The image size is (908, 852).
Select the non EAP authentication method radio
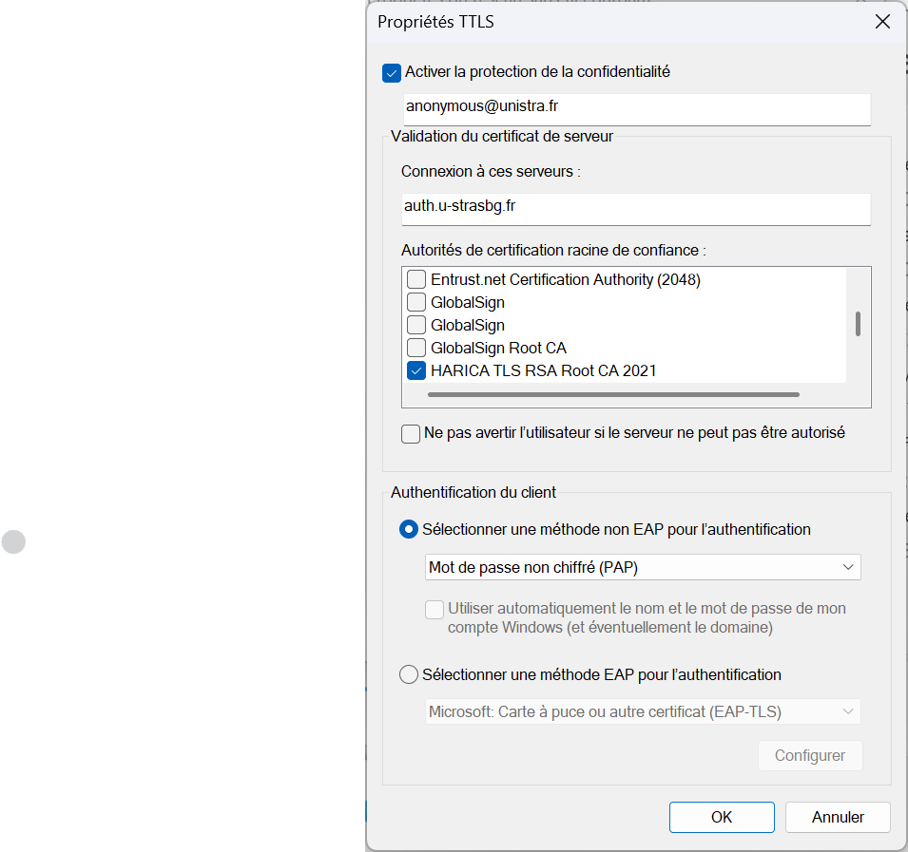click(409, 530)
